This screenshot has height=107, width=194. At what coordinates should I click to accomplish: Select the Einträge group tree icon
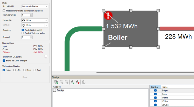[54, 90]
